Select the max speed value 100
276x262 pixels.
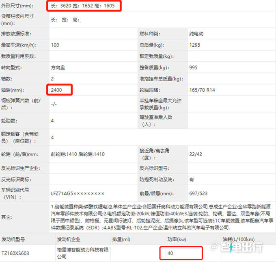click(x=55, y=45)
